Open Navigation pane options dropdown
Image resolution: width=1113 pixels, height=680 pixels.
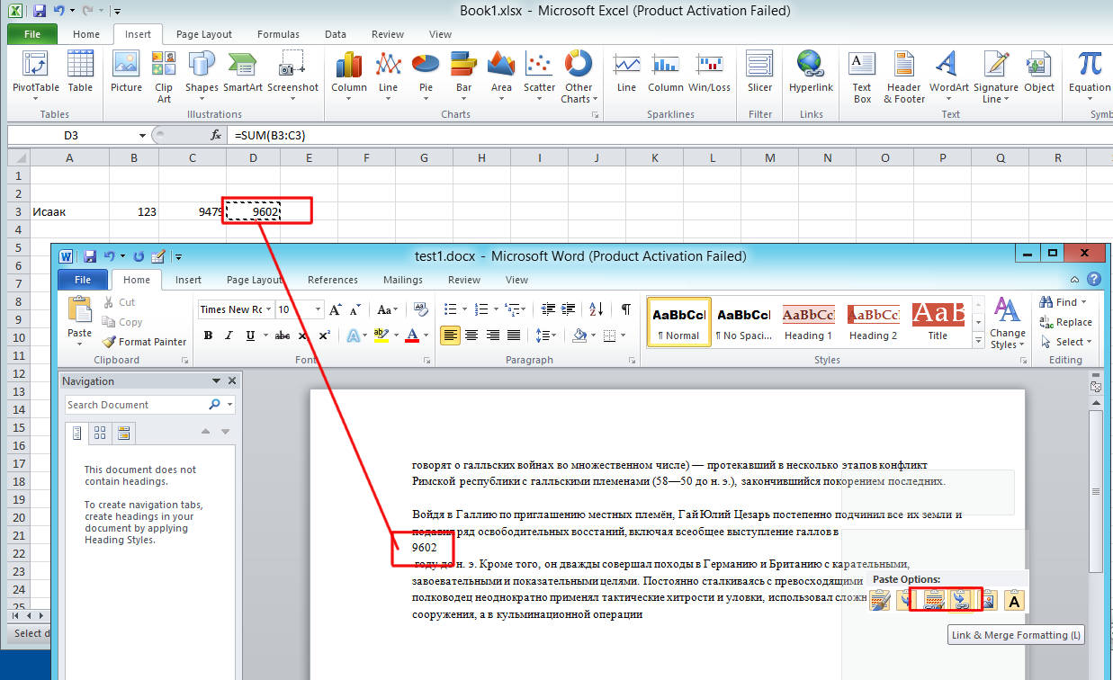point(216,381)
